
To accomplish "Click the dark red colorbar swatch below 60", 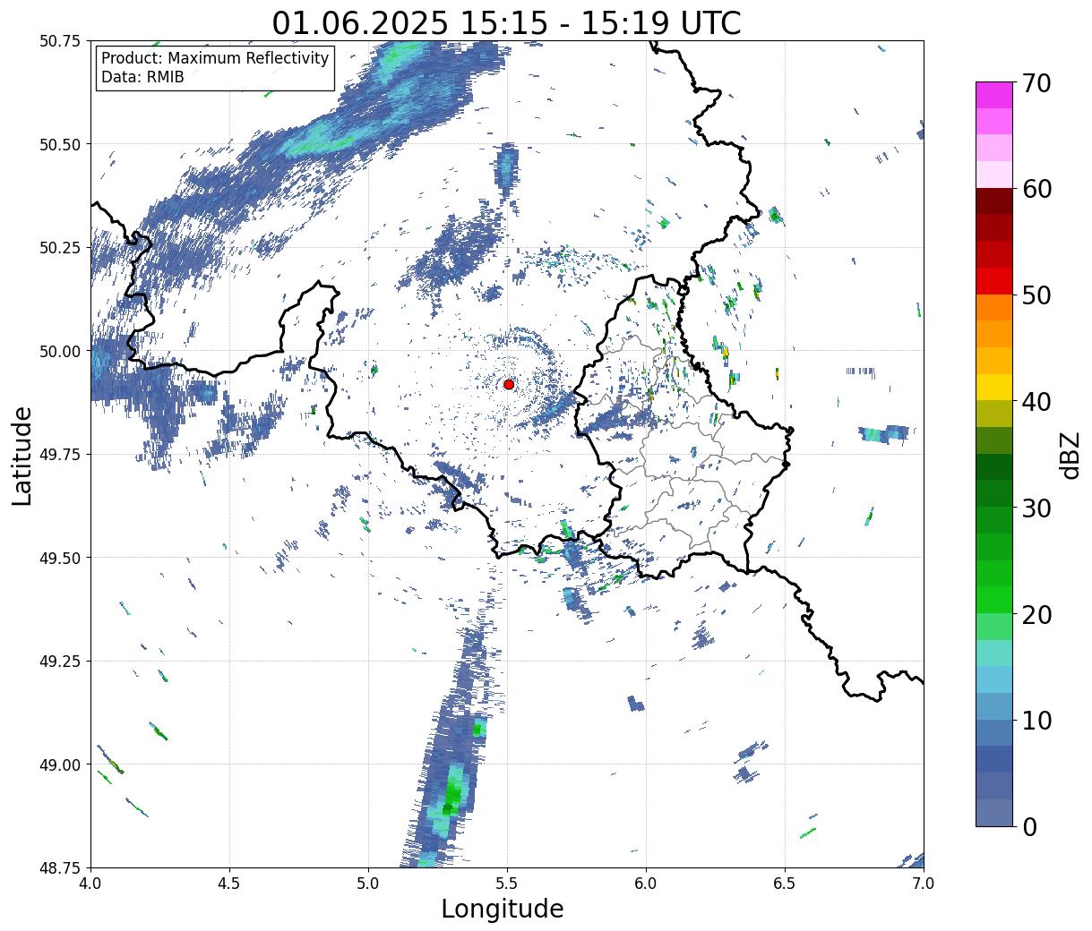I will (x=994, y=201).
